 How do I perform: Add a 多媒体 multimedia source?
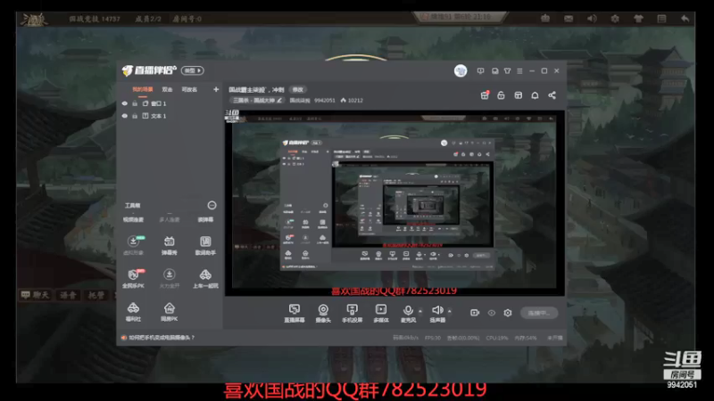(381, 313)
